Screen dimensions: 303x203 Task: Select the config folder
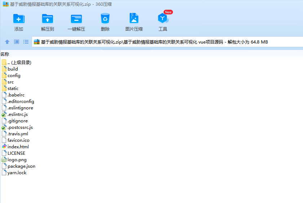click(x=11, y=76)
